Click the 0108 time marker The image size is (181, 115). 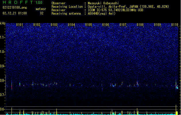(140, 25)
